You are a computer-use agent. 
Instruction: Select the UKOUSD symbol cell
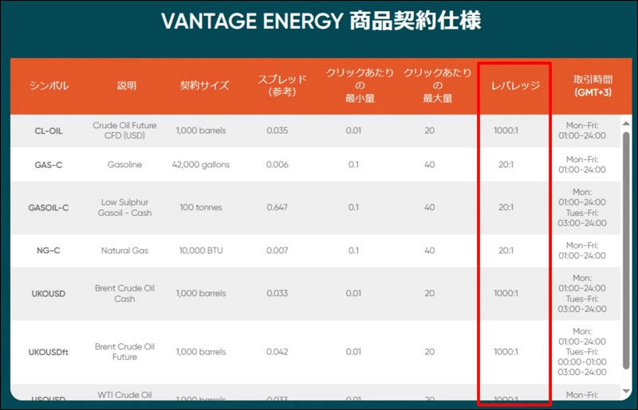pos(49,294)
